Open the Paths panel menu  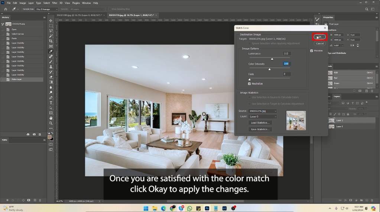44,140
